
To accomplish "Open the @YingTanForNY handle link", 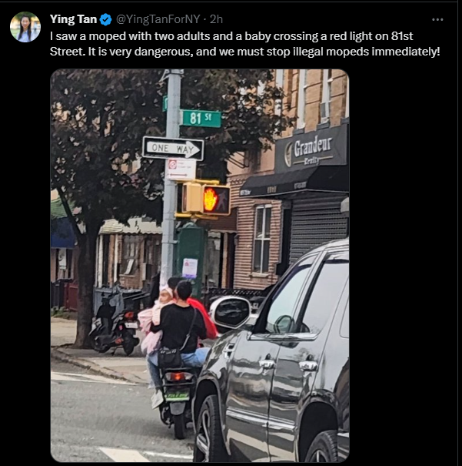I will tap(158, 19).
